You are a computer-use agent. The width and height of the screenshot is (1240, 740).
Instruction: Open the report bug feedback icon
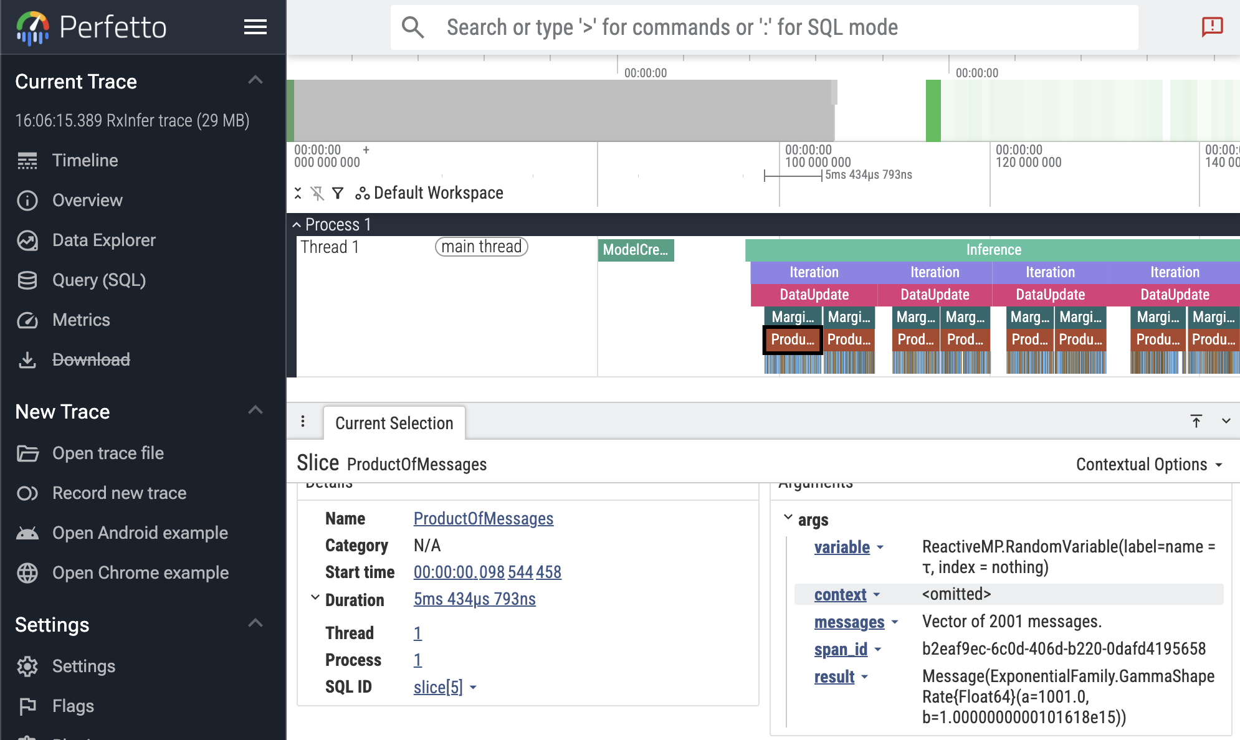(x=1212, y=27)
